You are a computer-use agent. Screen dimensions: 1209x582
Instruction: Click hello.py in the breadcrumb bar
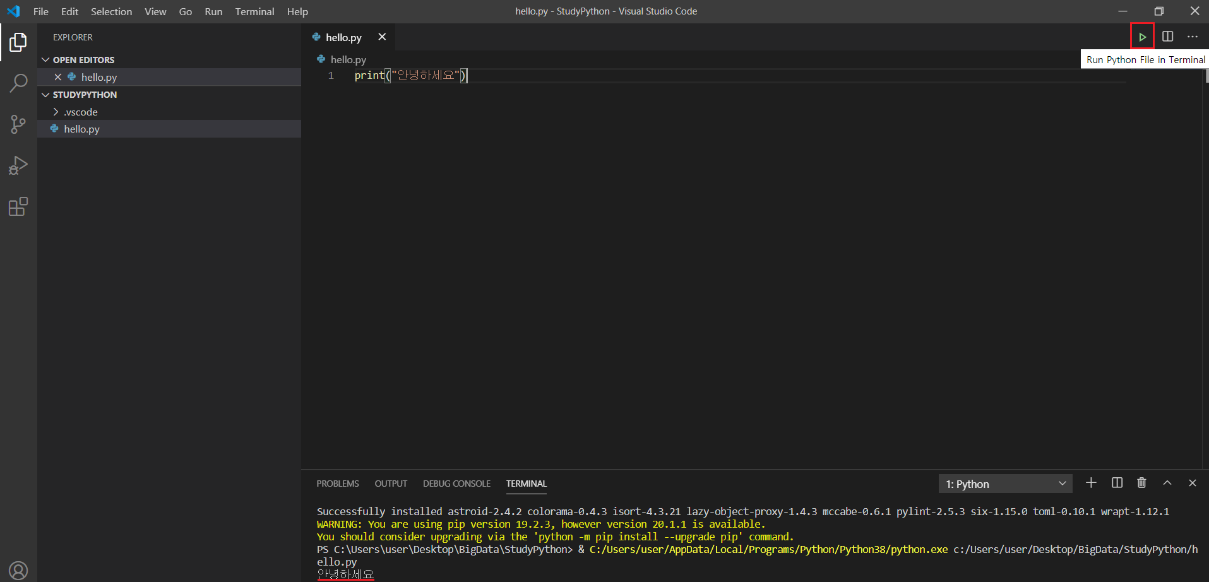coord(348,59)
